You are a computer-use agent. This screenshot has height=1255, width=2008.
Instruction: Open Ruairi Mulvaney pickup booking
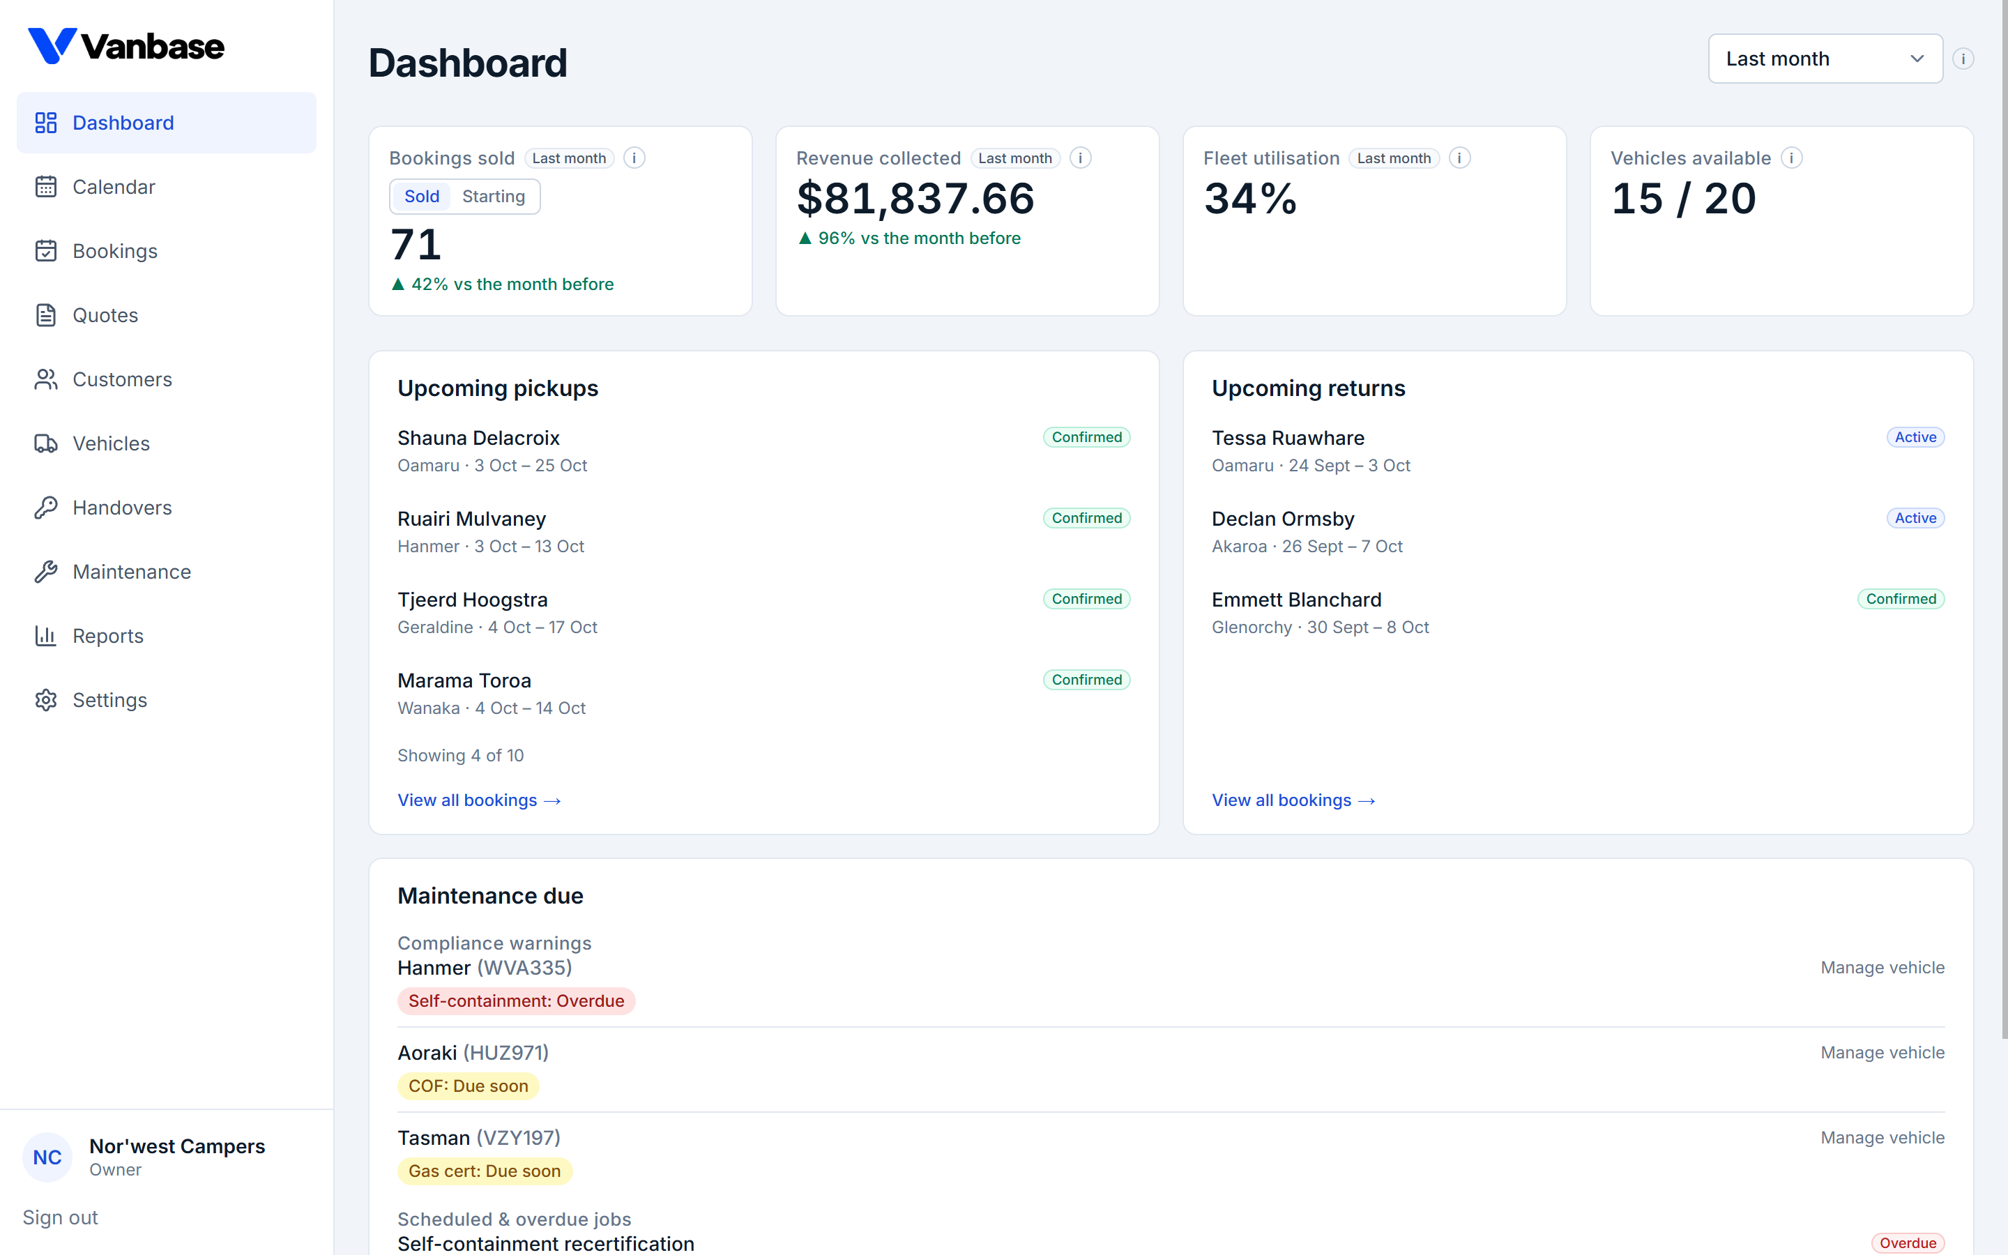tap(763, 532)
